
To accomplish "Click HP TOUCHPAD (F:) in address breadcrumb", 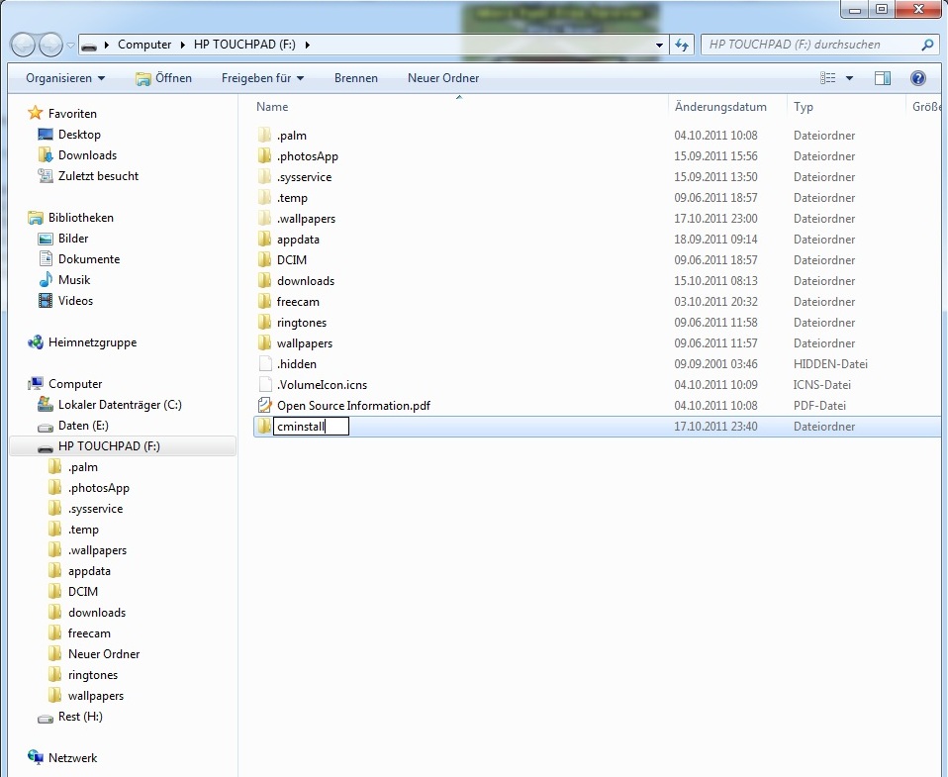I will tap(244, 45).
